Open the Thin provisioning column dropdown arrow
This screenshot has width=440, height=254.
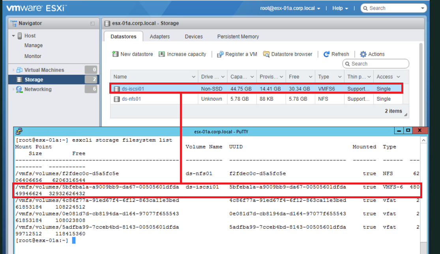369,77
